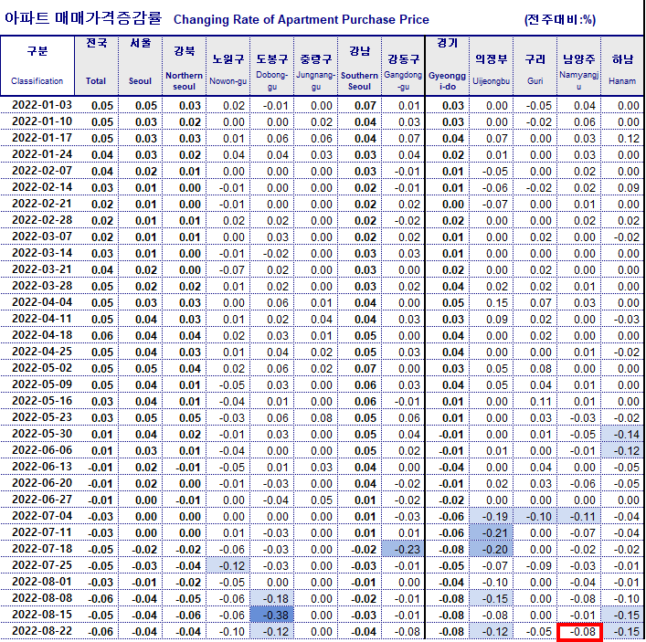Select the '전국 Total' column header
Image resolution: width=646 pixels, height=642 pixels.
(x=97, y=66)
